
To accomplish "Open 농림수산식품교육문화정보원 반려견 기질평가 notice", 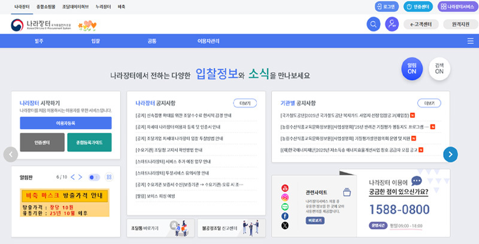I will tap(354, 127).
